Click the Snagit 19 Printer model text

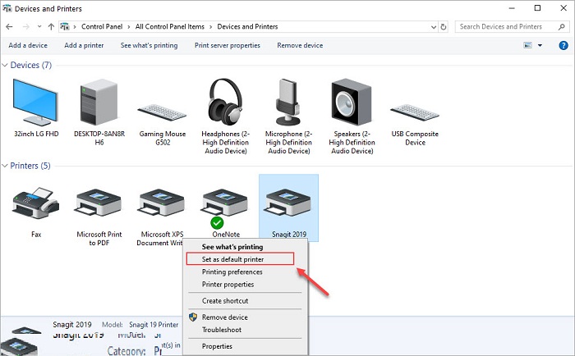154,325
